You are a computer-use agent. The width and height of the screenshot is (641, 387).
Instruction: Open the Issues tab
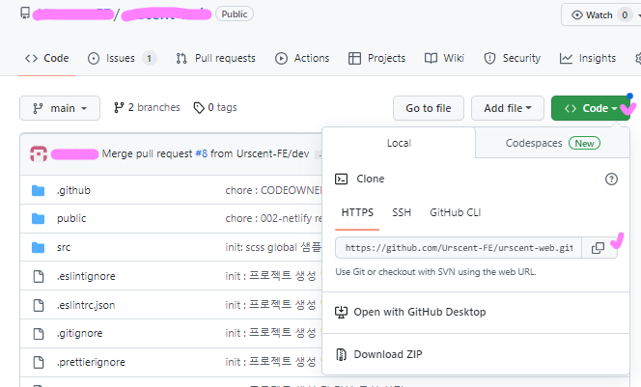(122, 59)
